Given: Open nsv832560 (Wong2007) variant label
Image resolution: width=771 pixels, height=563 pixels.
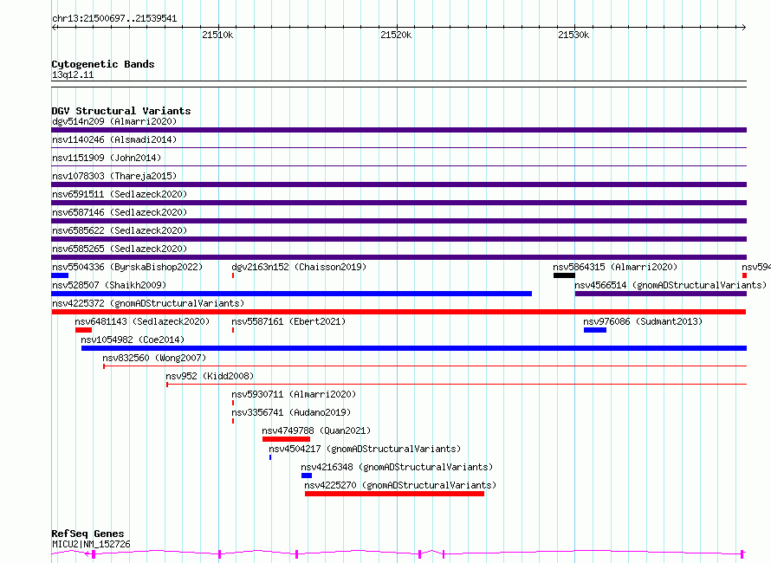Looking at the screenshot, I should [154, 358].
